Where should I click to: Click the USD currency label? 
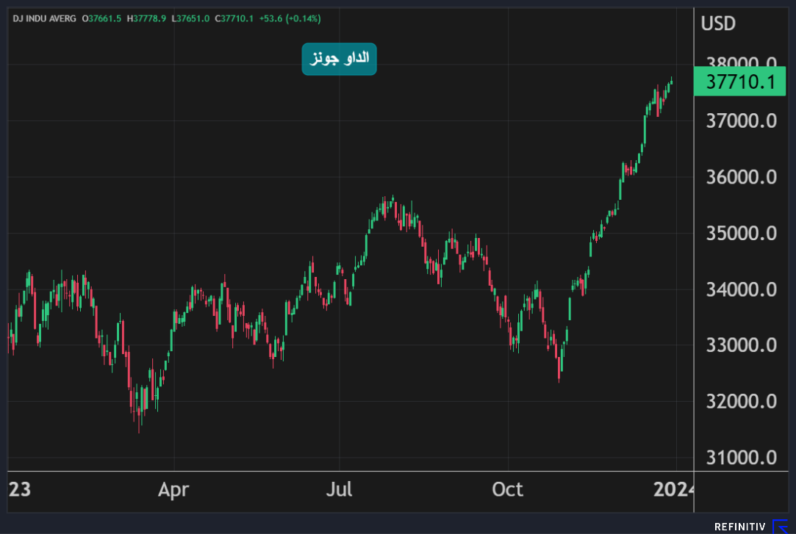[718, 24]
